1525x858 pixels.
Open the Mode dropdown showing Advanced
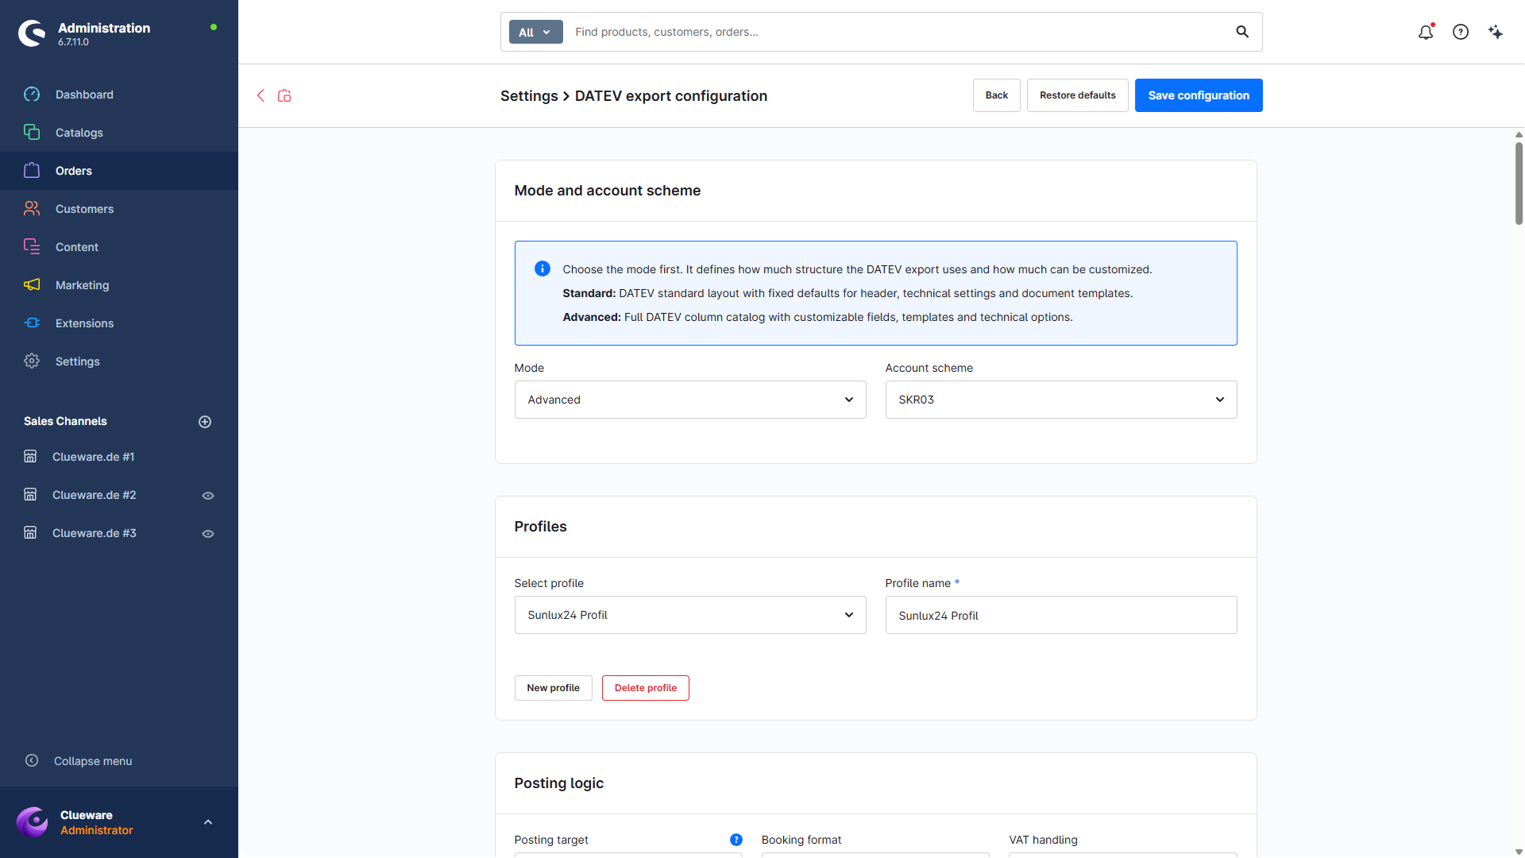click(690, 400)
